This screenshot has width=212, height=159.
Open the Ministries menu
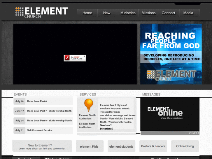[x=128, y=13]
